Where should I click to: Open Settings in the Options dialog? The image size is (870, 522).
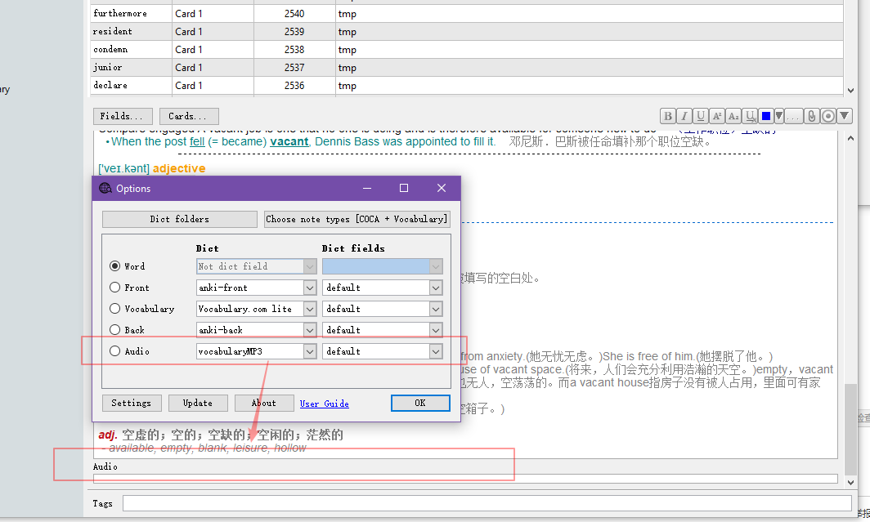coord(132,403)
